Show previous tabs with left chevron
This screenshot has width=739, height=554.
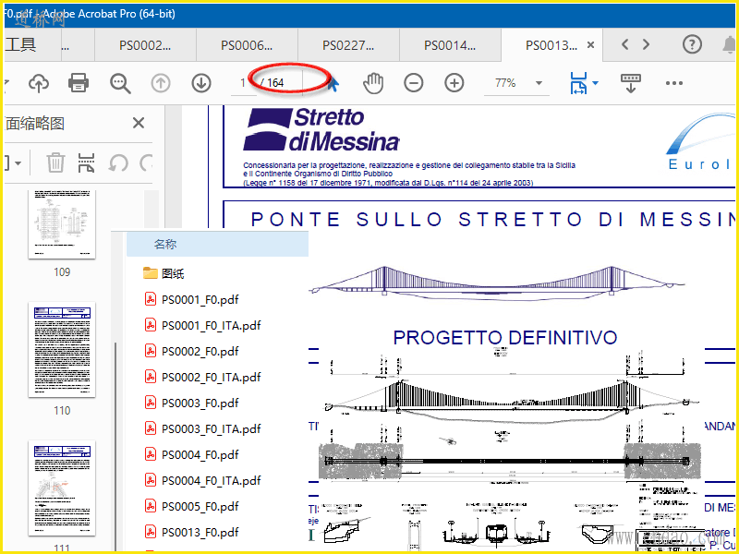point(625,44)
